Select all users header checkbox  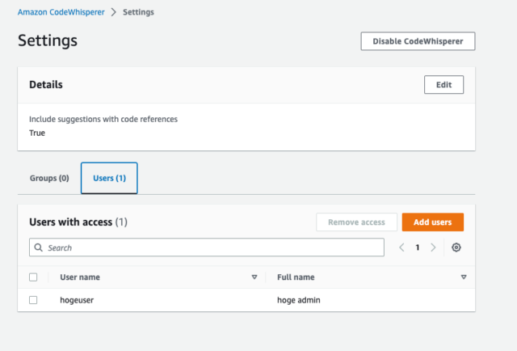[x=33, y=277]
